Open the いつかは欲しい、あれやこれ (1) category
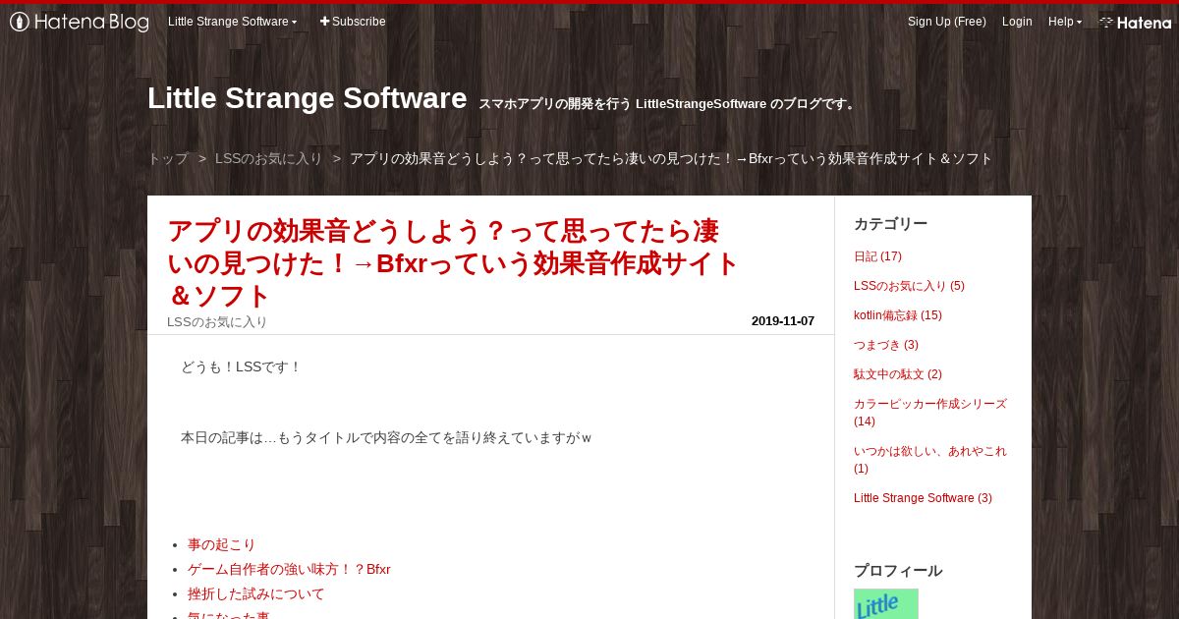 (930, 460)
